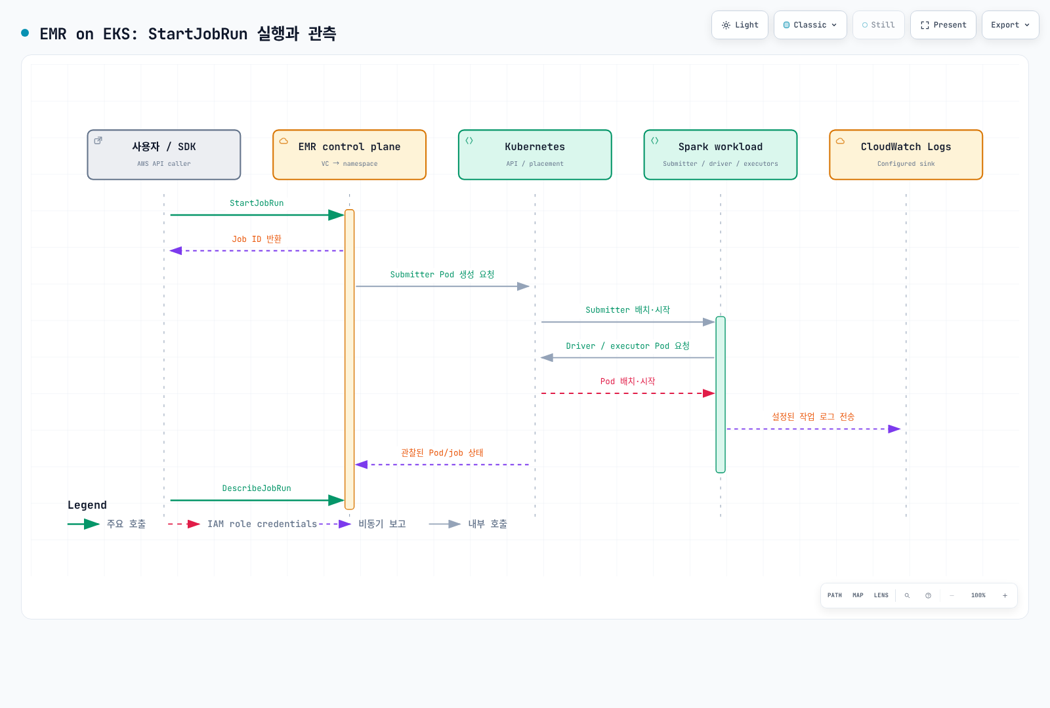The height and width of the screenshot is (708, 1050).
Task: Zoom in with the plus icon
Action: pyautogui.click(x=1005, y=595)
